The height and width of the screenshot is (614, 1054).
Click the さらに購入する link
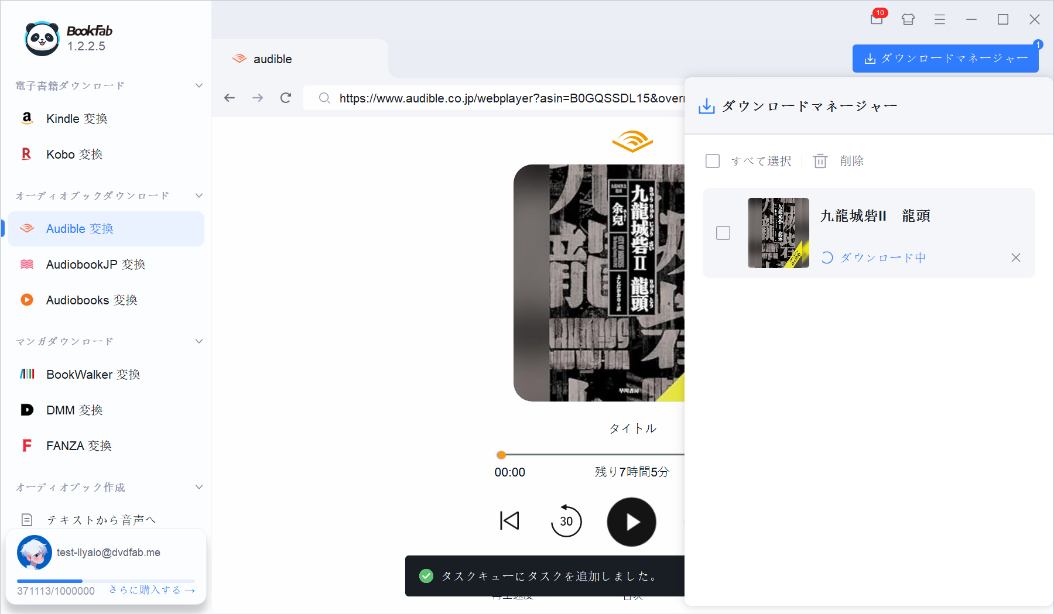(151, 590)
